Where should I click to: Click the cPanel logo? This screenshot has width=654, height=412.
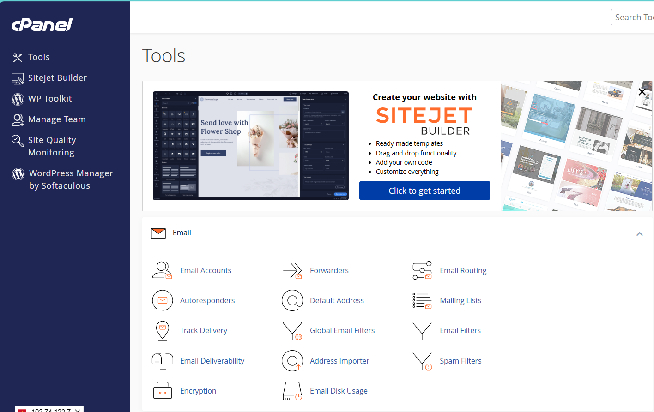point(42,24)
